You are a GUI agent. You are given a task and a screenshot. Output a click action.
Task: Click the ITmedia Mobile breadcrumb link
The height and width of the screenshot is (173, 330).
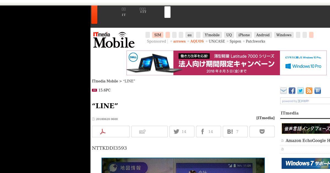coord(105,81)
